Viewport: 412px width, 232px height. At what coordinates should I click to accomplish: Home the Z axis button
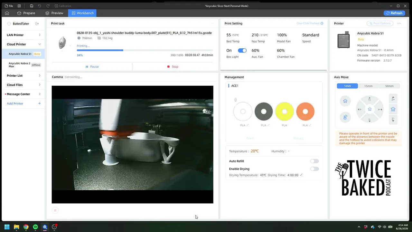pyautogui.click(x=393, y=110)
